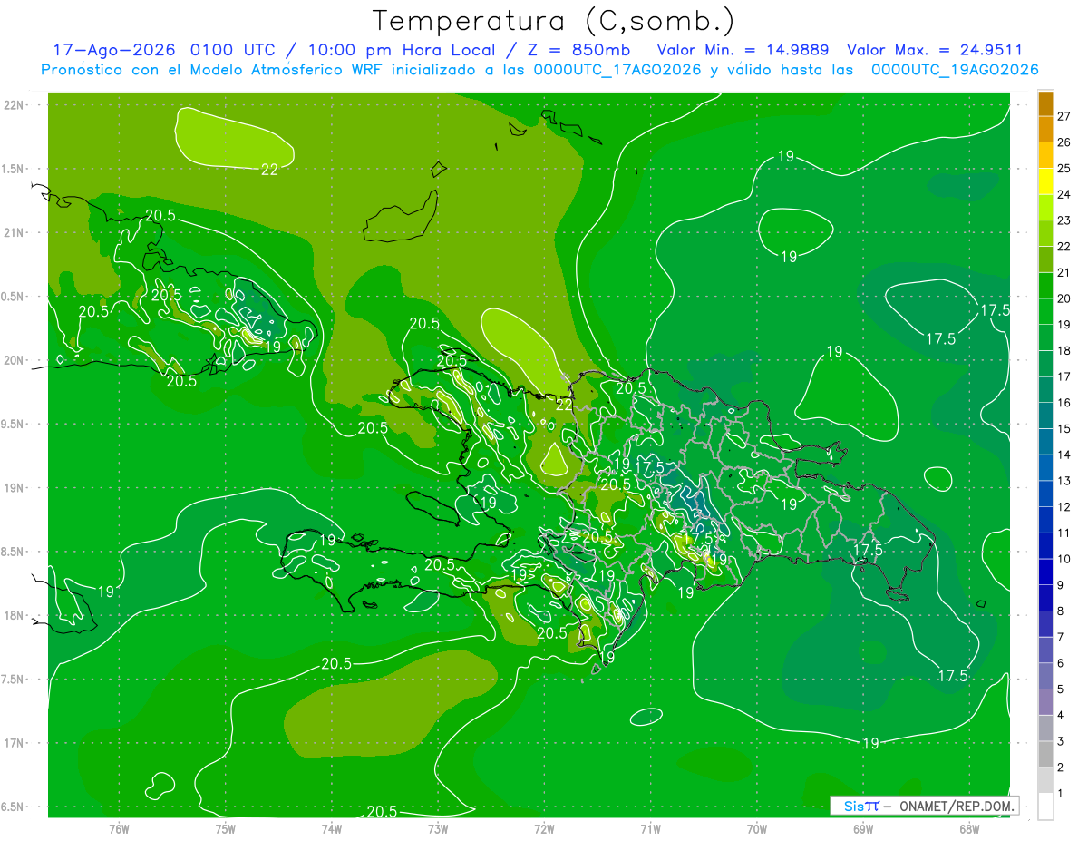Screen dimensions: 1088x841
Task: Click the legend number "7"
Action: 1061,637
